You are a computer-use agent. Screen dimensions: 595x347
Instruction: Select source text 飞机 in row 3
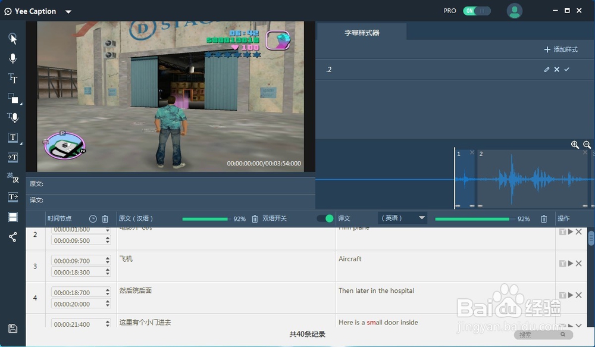pos(126,259)
